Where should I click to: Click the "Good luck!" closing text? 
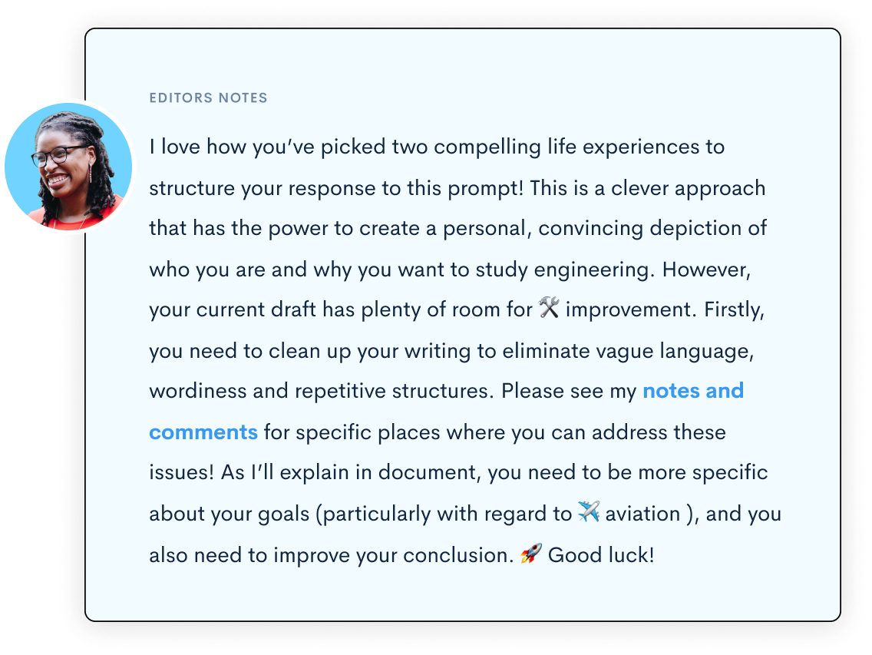pyautogui.click(x=601, y=554)
